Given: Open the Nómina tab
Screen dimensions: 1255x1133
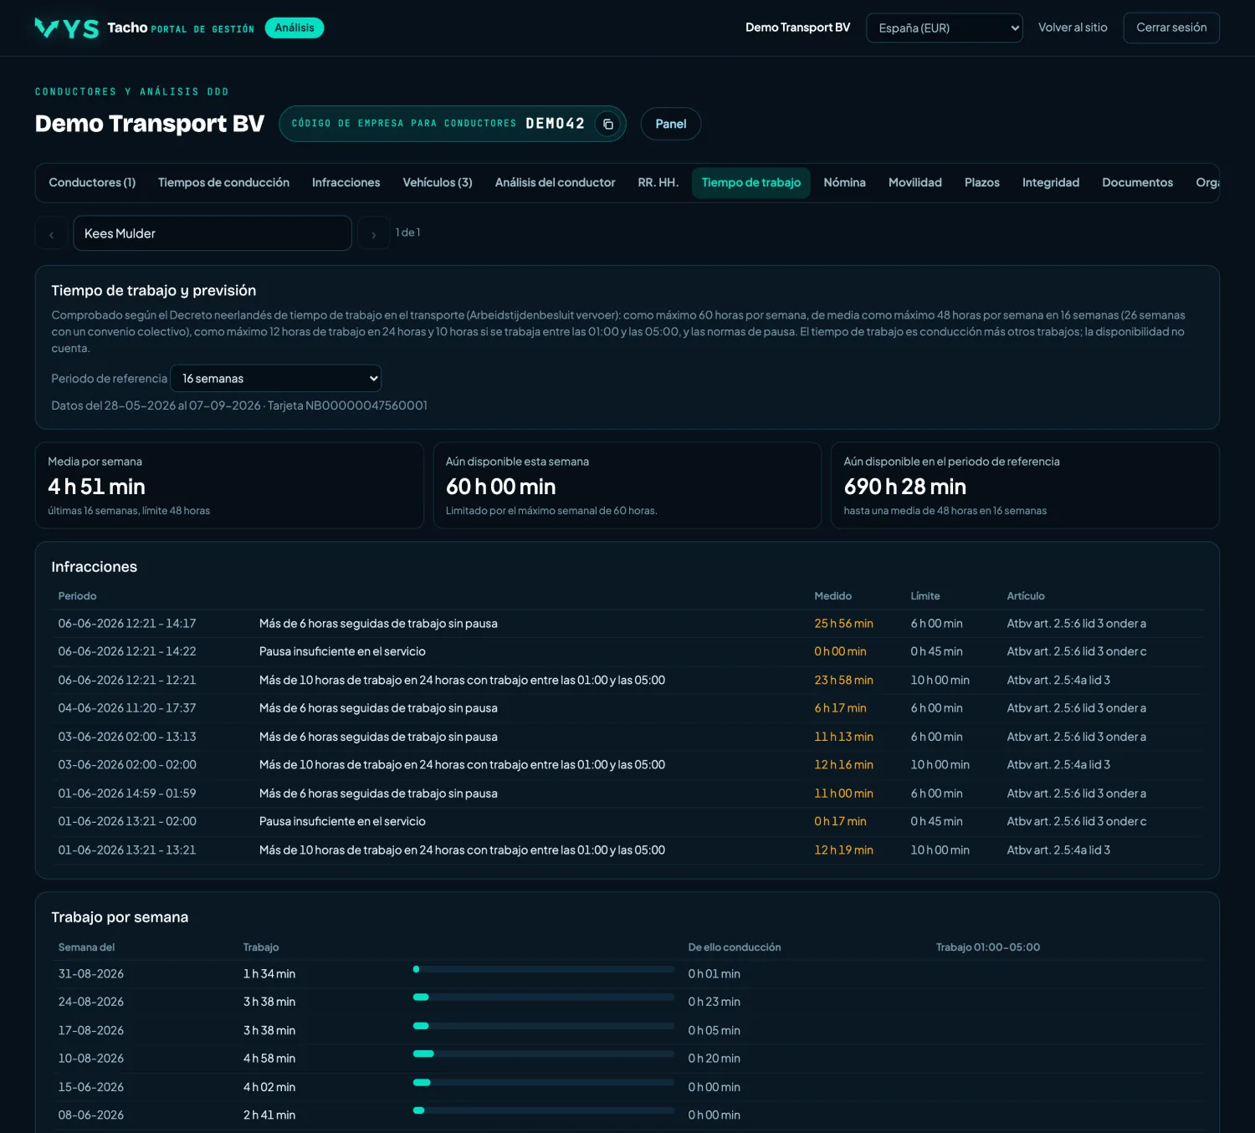Looking at the screenshot, I should [844, 182].
